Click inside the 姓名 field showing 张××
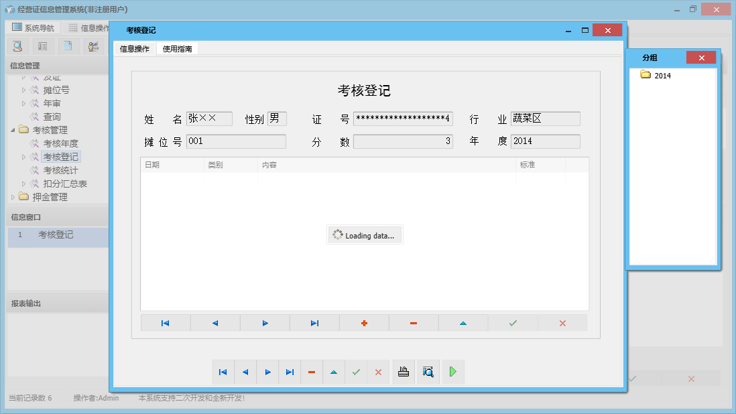Screen dimensions: 736x414 point(209,118)
